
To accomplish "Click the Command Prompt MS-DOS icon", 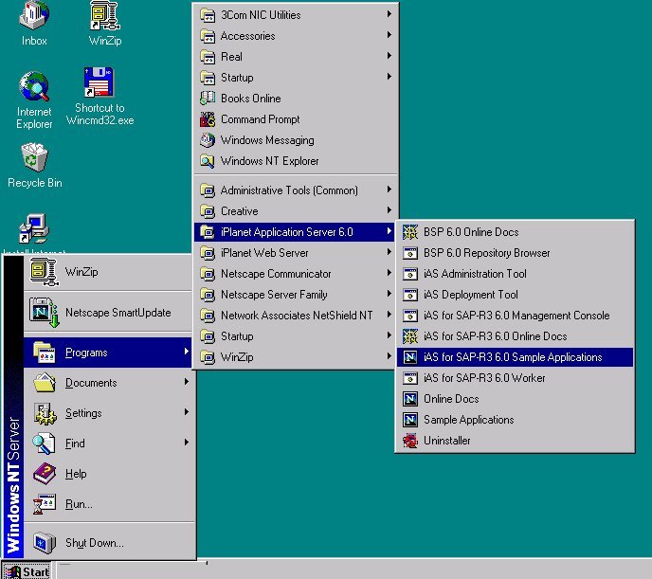I will (x=208, y=119).
